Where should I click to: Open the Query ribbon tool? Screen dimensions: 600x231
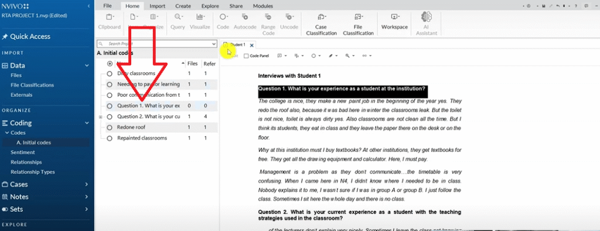pyautogui.click(x=178, y=22)
